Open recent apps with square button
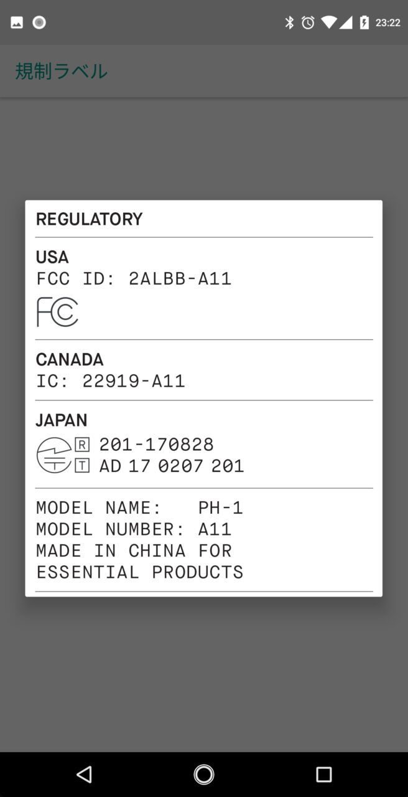This screenshot has height=797, width=408. (x=323, y=774)
